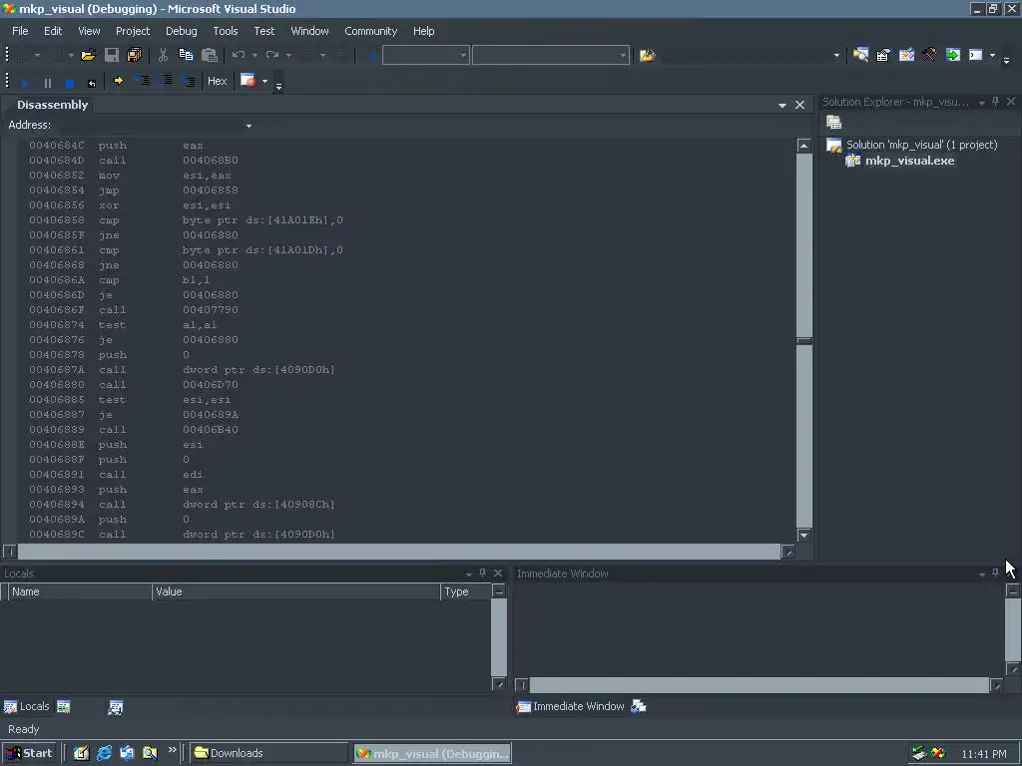Click the Value column header in Locals
1022x766 pixels.
pyautogui.click(x=296, y=591)
